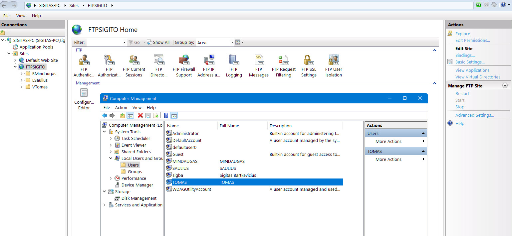Select Groups folder under Local Users and Groups

135,172
